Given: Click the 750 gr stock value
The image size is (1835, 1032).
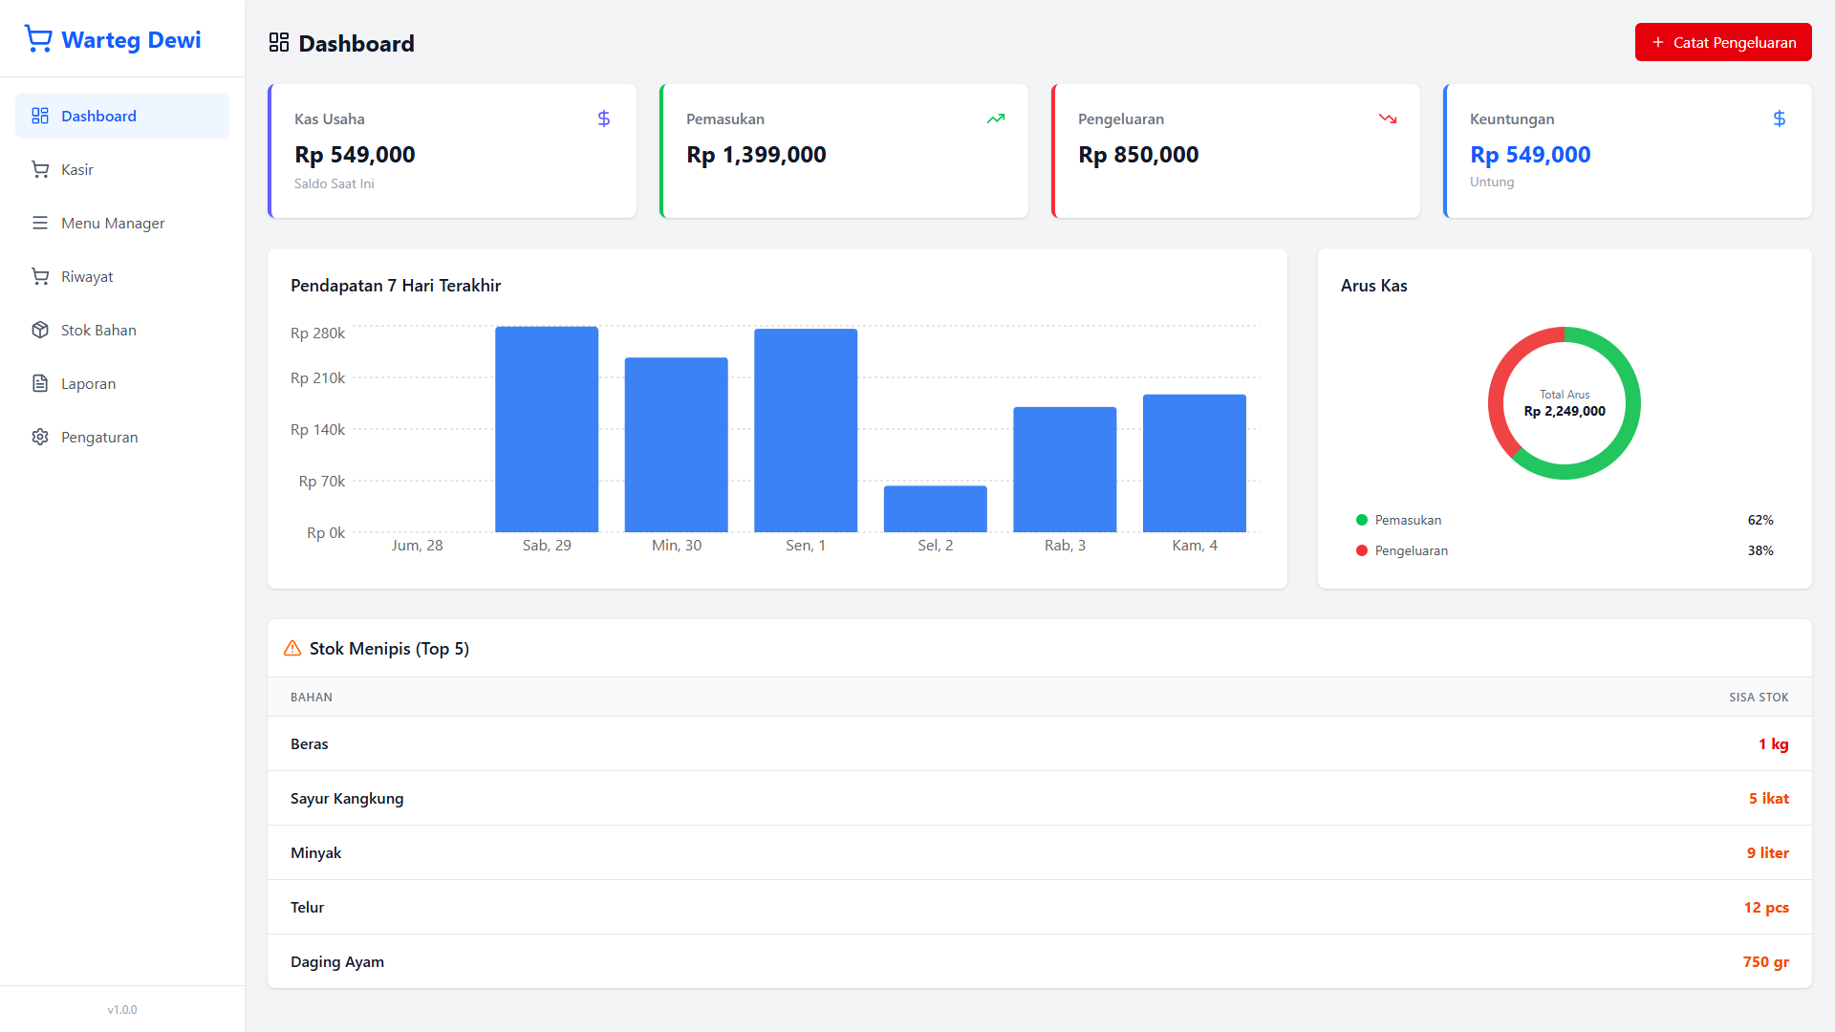Looking at the screenshot, I should coord(1765,961).
